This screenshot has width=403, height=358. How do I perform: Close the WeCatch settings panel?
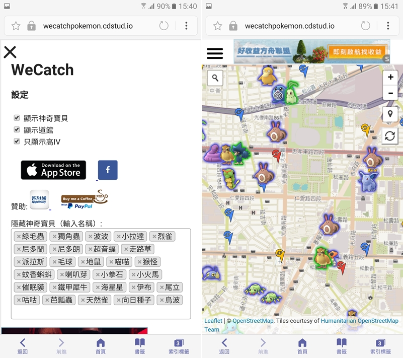[x=10, y=52]
